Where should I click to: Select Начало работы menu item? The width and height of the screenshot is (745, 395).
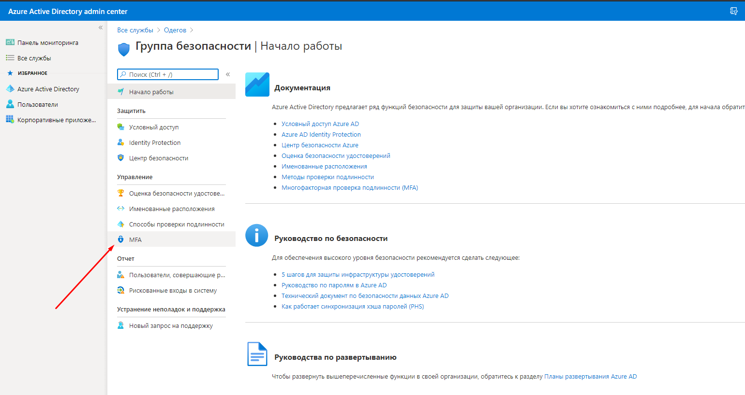[171, 92]
